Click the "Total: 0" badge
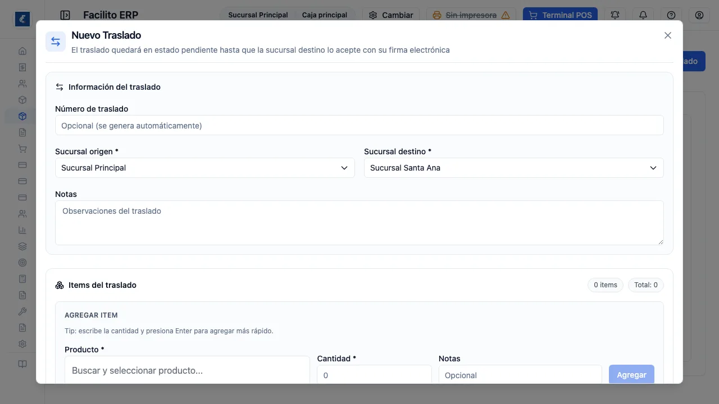 click(x=646, y=285)
